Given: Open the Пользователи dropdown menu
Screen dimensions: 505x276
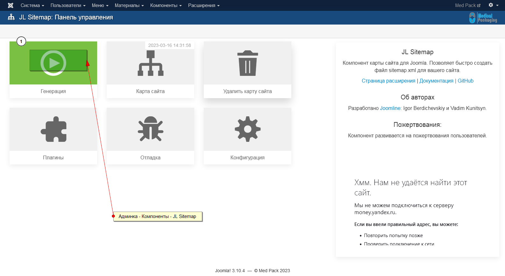Looking at the screenshot, I should point(68,5).
